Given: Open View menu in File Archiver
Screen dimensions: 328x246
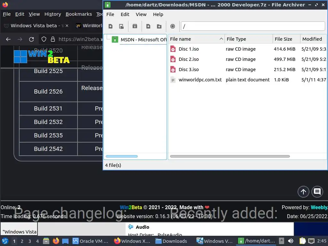Looking at the screenshot, I should click(x=141, y=14).
